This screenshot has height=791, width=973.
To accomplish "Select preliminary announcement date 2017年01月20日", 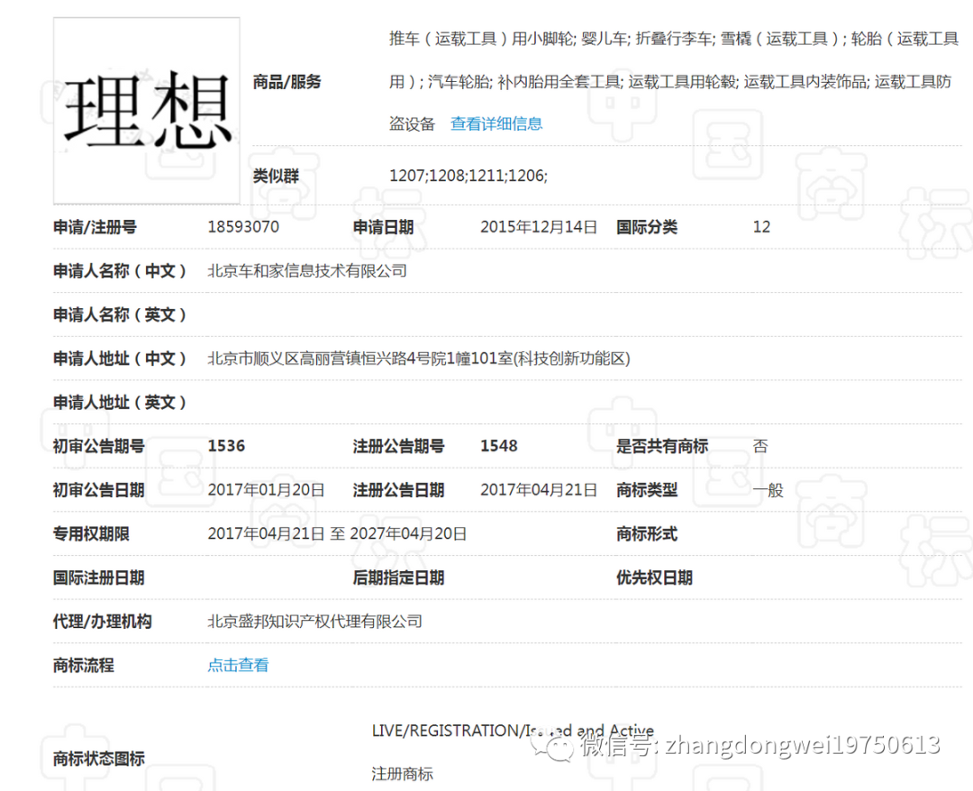I will pos(266,490).
